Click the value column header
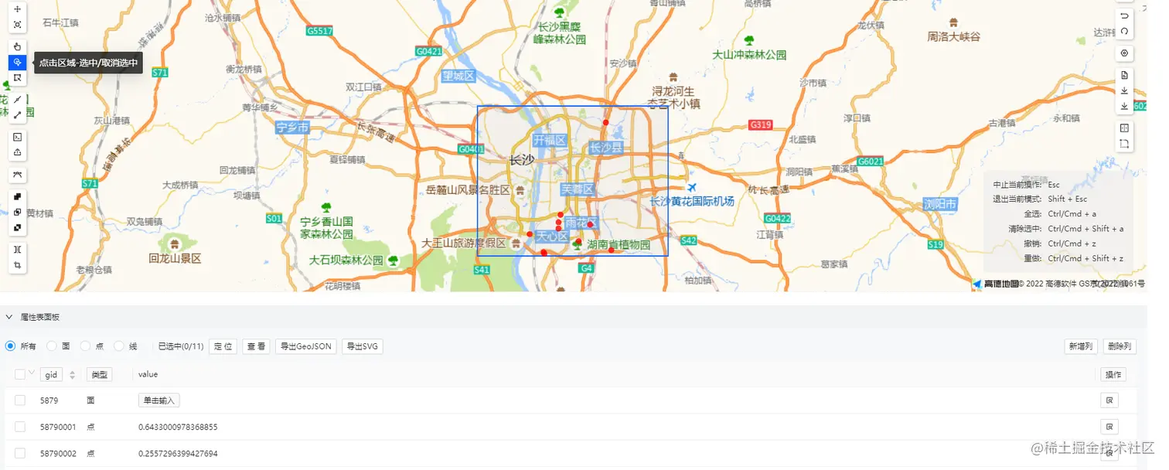Viewport: 1169px width, 470px height. click(148, 374)
